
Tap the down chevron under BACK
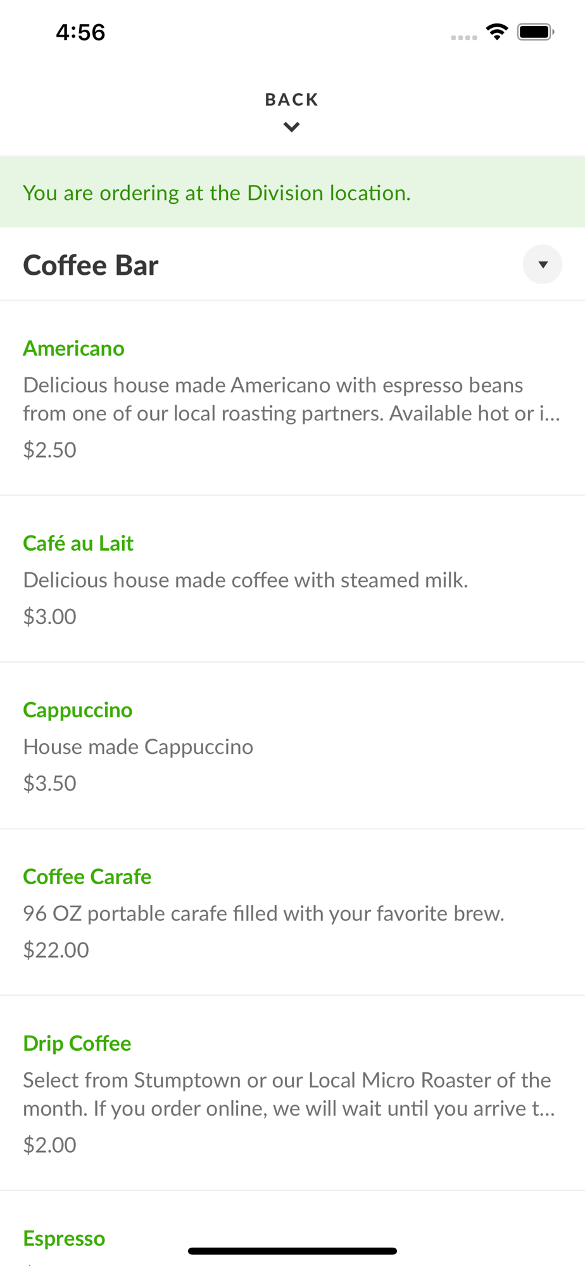tap(291, 127)
